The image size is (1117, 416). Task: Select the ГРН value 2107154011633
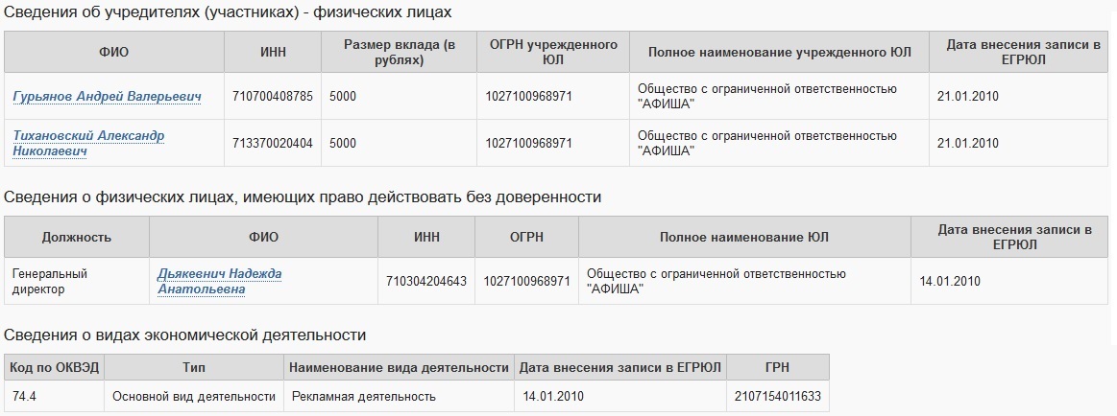(x=777, y=396)
